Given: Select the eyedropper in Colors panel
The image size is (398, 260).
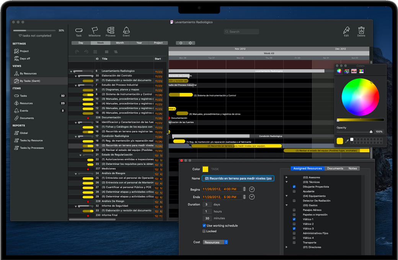Looking at the screenshot, I should (347, 141).
